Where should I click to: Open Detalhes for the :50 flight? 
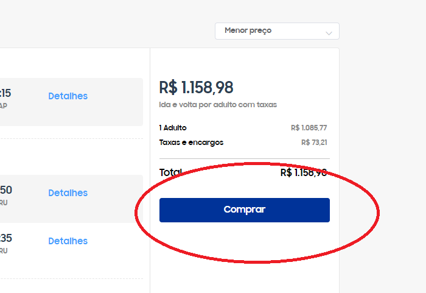[x=68, y=193]
